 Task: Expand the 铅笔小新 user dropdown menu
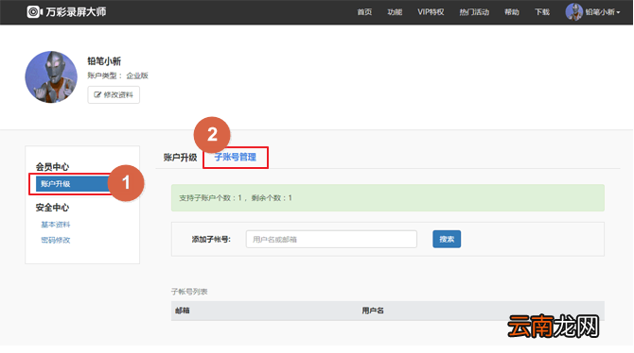point(603,12)
